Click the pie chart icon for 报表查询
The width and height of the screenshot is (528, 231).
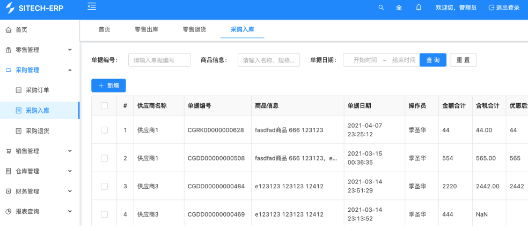pyautogui.click(x=8, y=212)
